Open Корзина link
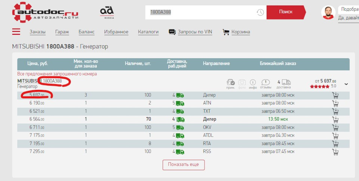This screenshot has height=181, width=359. pos(240,32)
